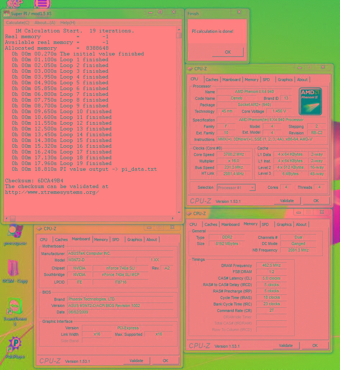The height and width of the screenshot is (370, 340).
Task: Select About tab in CPU-Z Memory window
Action: coord(301,225)
